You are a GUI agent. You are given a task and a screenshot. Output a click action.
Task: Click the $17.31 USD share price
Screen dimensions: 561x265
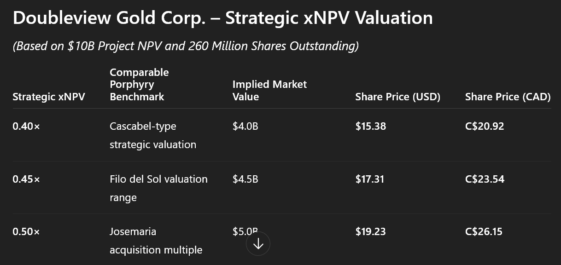(369, 179)
